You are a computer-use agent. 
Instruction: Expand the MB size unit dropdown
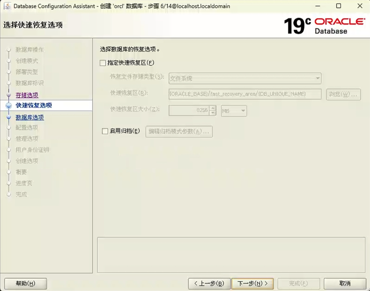tap(234, 111)
